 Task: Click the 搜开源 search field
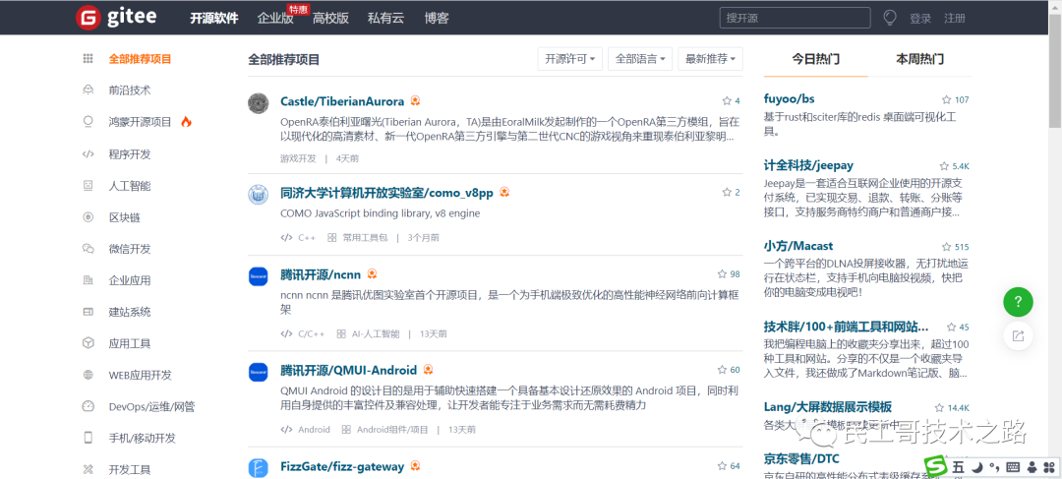[x=795, y=18]
